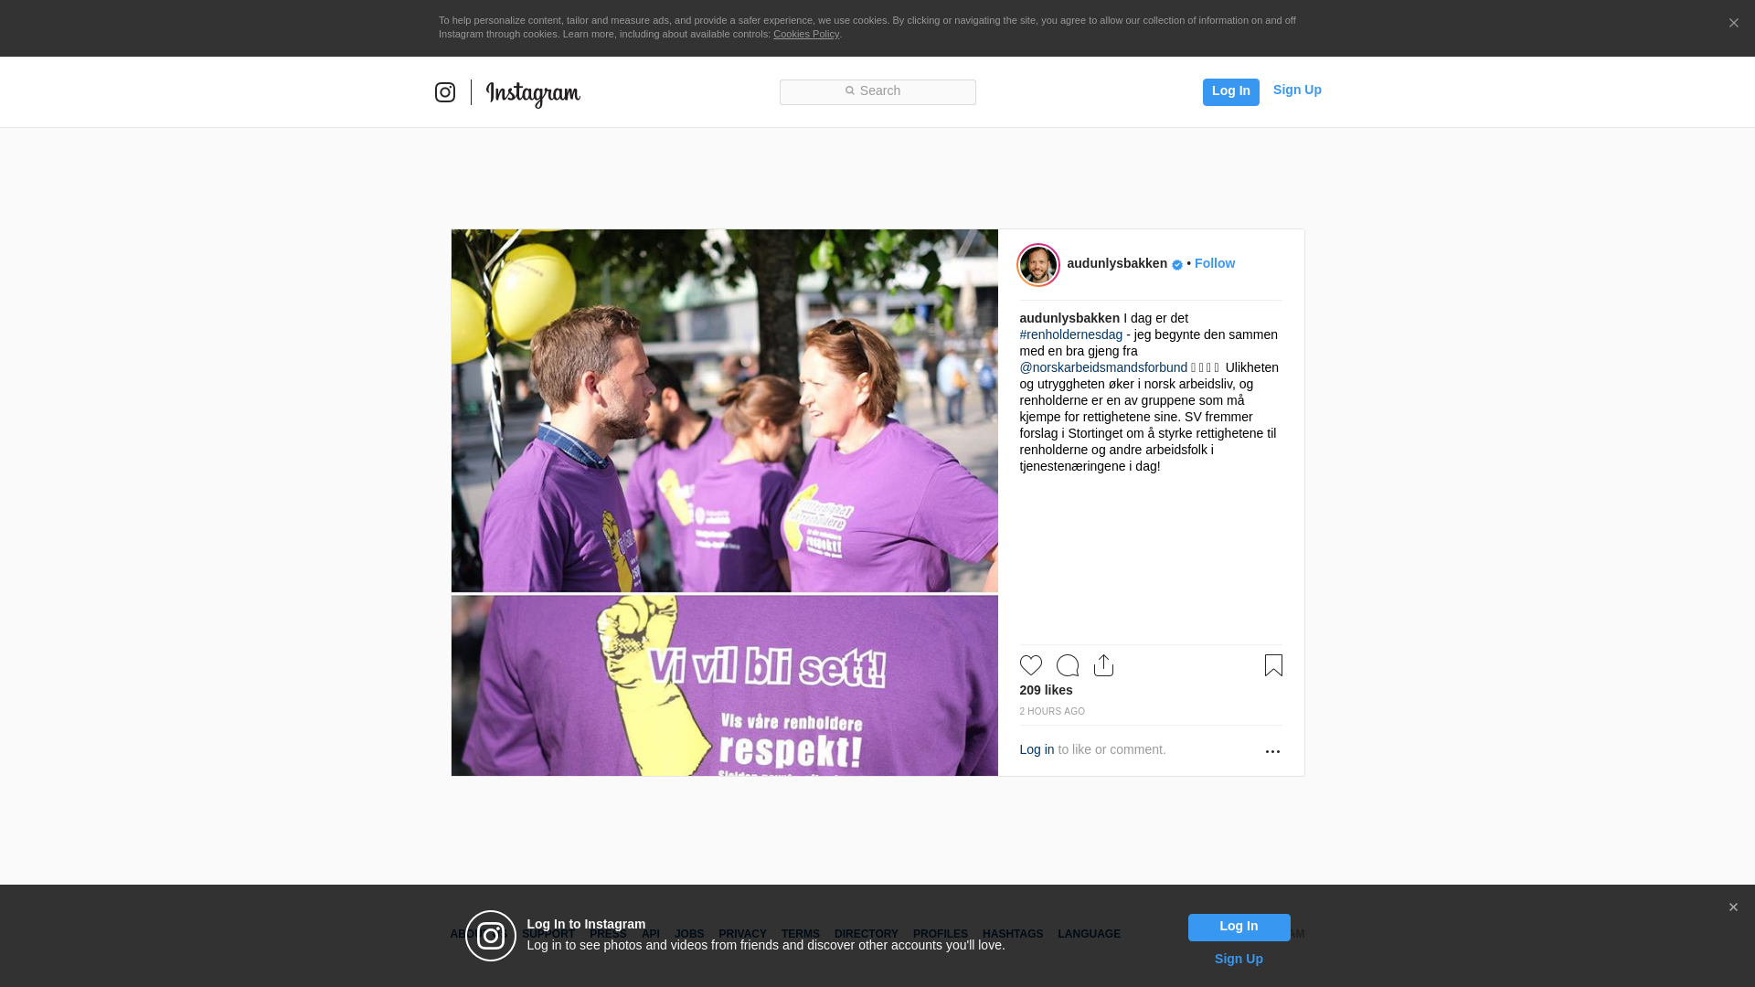
Task: Close the bottom login prompt banner
Action: (1733, 907)
